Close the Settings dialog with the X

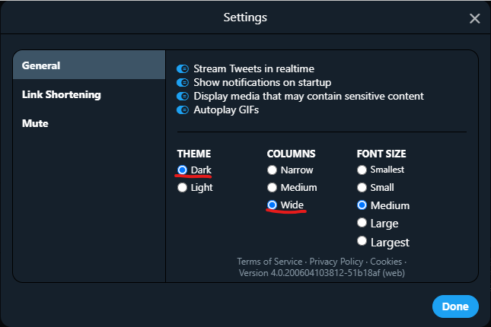point(475,18)
